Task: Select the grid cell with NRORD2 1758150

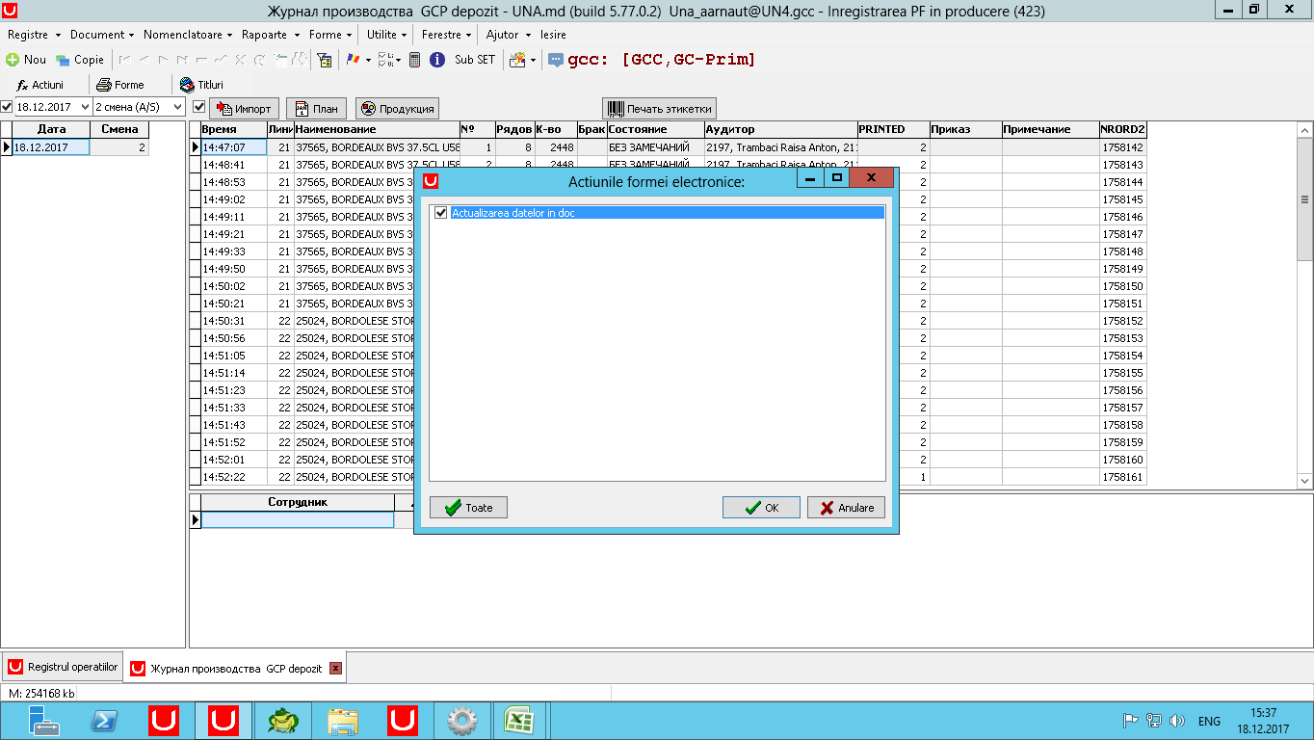Action: (x=1123, y=286)
